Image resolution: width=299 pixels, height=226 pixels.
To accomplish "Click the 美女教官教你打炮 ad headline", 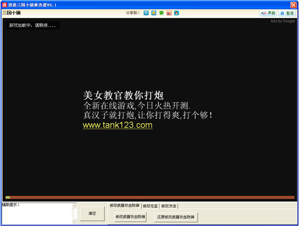I will coord(123,95).
